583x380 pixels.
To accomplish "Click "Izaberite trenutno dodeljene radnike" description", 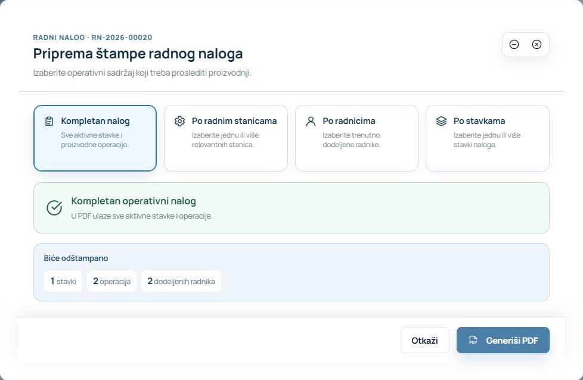I will tap(351, 139).
